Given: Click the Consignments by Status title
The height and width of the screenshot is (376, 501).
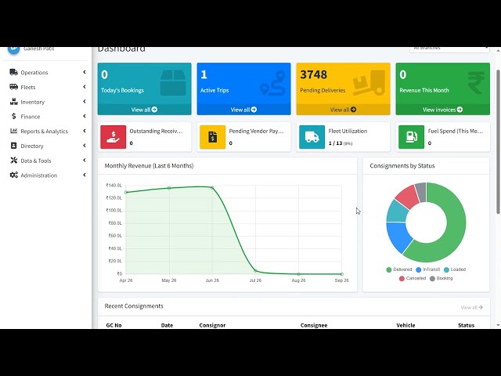Looking at the screenshot, I should pos(402,165).
